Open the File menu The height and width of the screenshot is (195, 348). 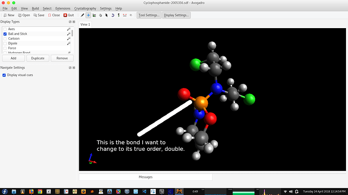(x=5, y=9)
